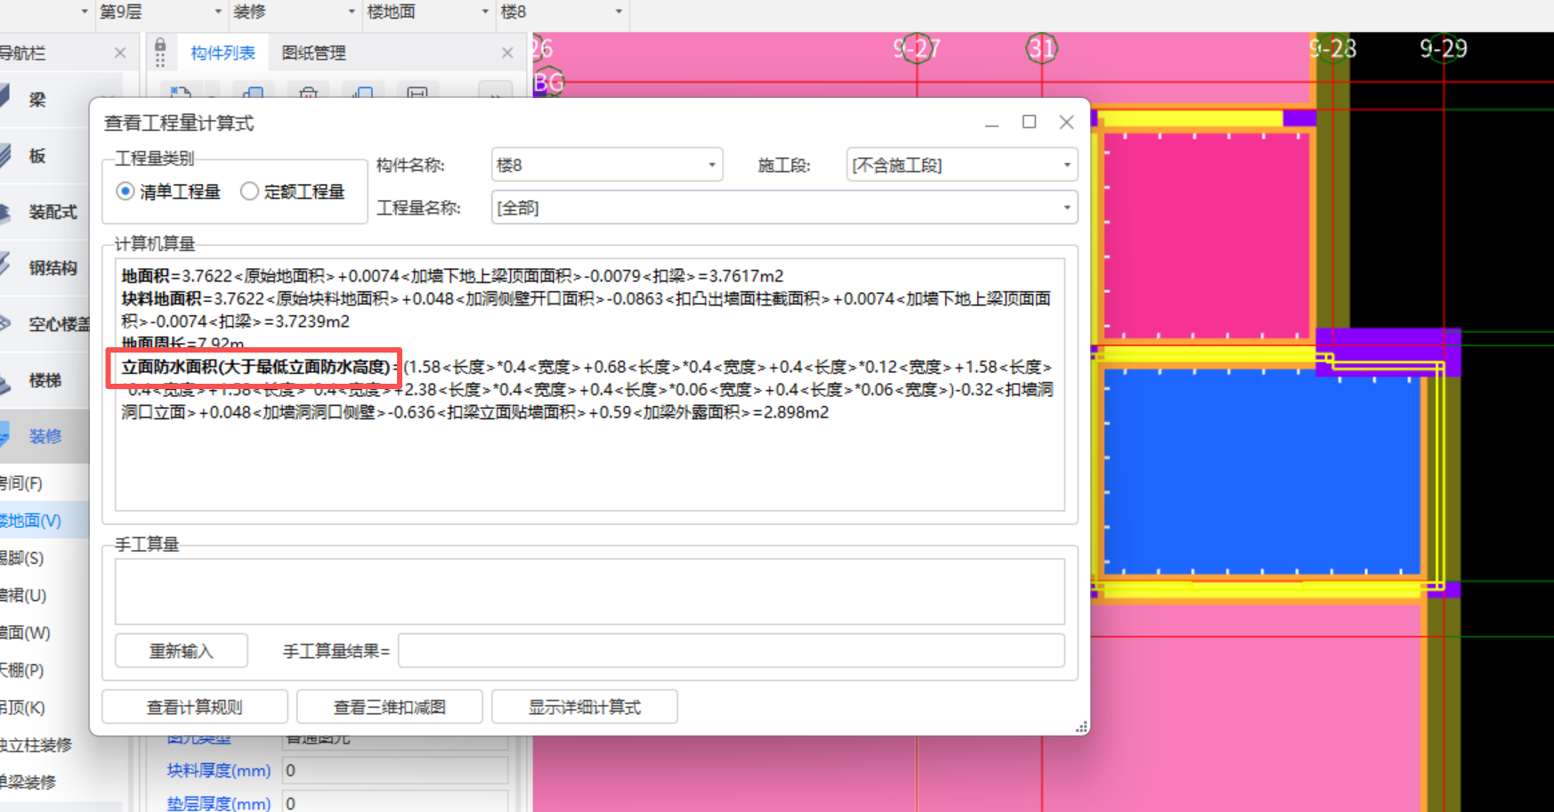1554x812 pixels.
Task: Open the 工程量名称 dropdown showing [全部]
Action: tap(784, 207)
